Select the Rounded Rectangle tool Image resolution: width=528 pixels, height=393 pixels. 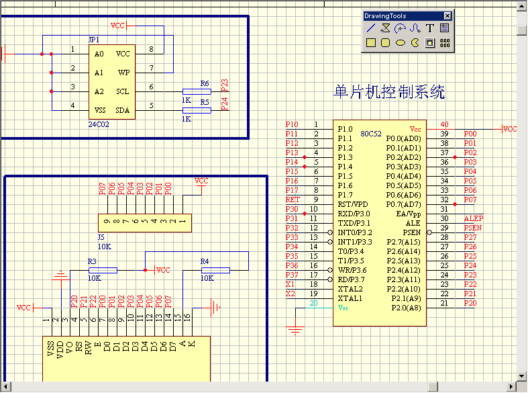[385, 43]
